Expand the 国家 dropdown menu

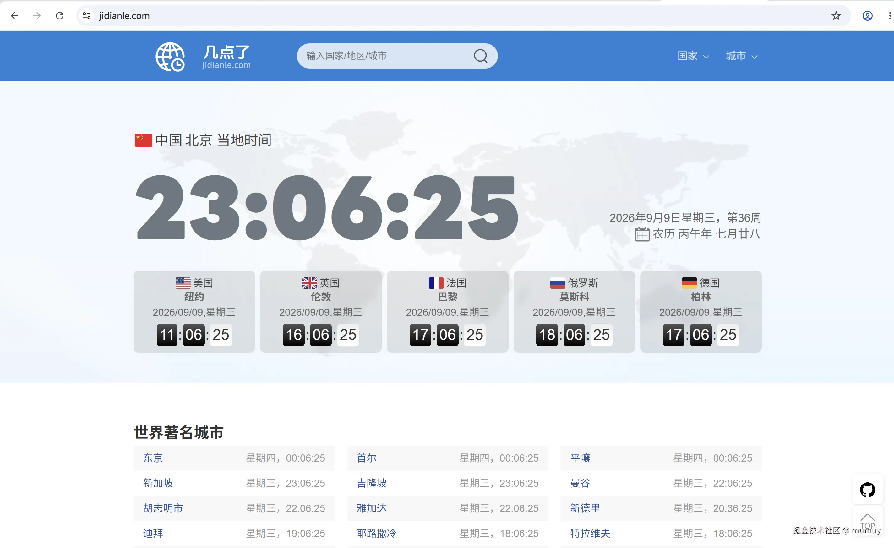pos(693,56)
